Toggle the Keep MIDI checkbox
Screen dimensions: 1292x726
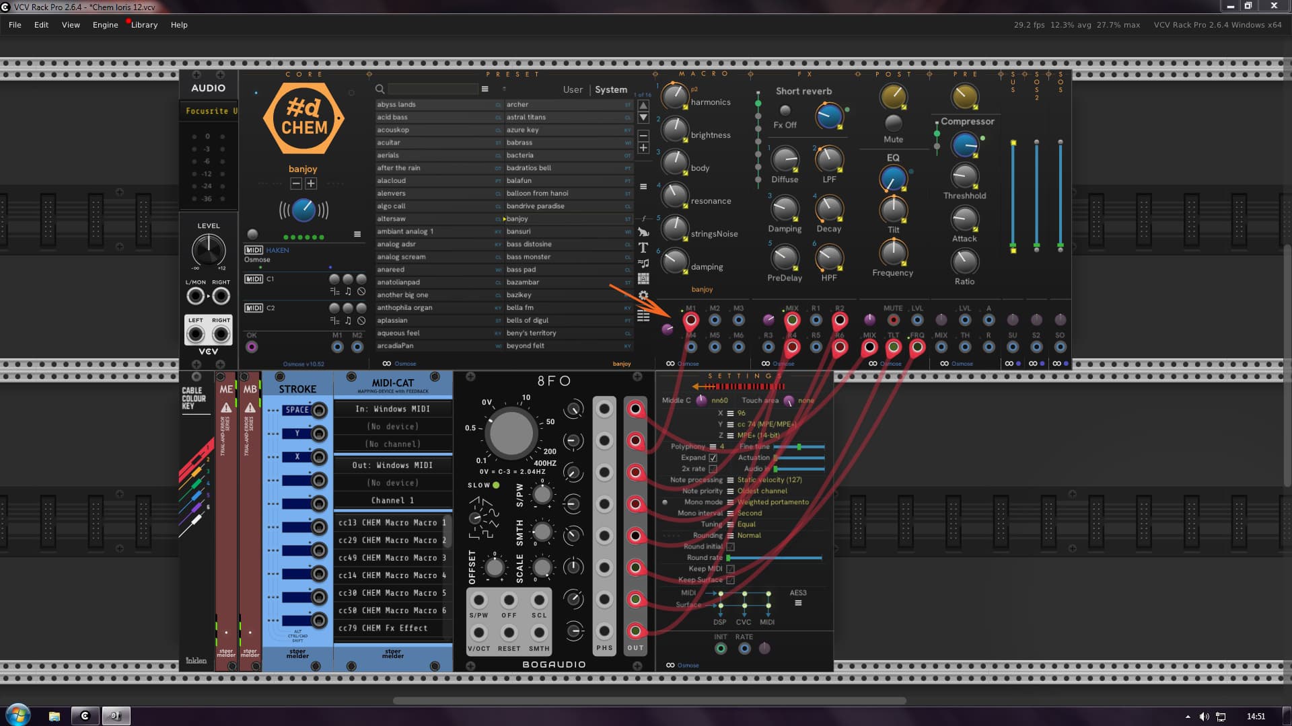(730, 569)
